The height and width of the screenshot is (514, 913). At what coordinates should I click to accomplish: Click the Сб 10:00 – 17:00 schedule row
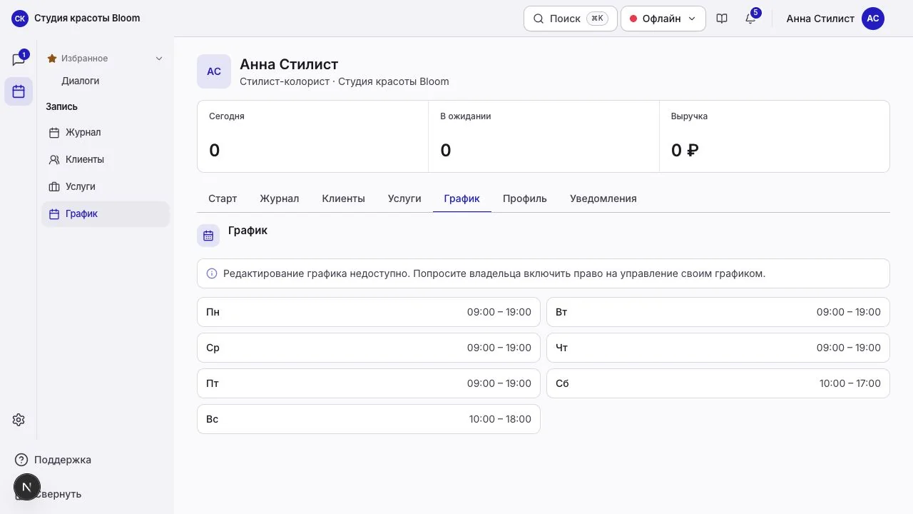(x=718, y=383)
